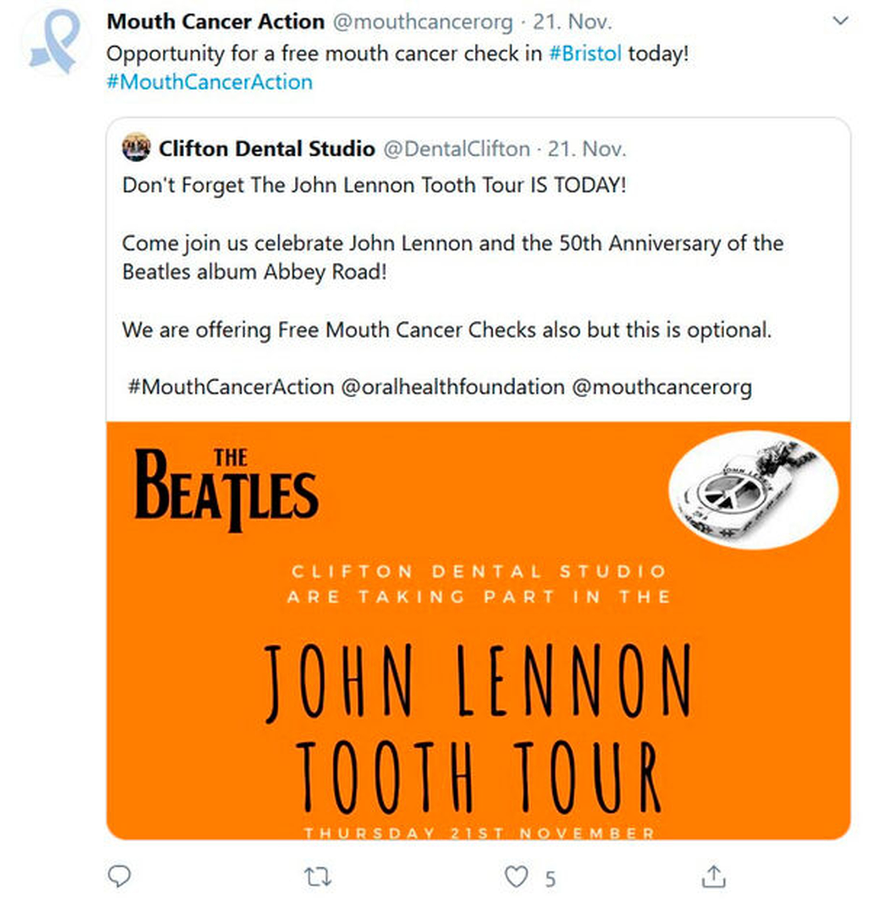Click The Beatles logo on the poster

coord(226,489)
